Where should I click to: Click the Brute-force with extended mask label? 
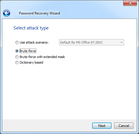(42, 57)
